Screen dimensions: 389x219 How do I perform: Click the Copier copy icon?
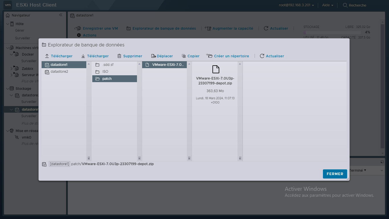[184, 56]
